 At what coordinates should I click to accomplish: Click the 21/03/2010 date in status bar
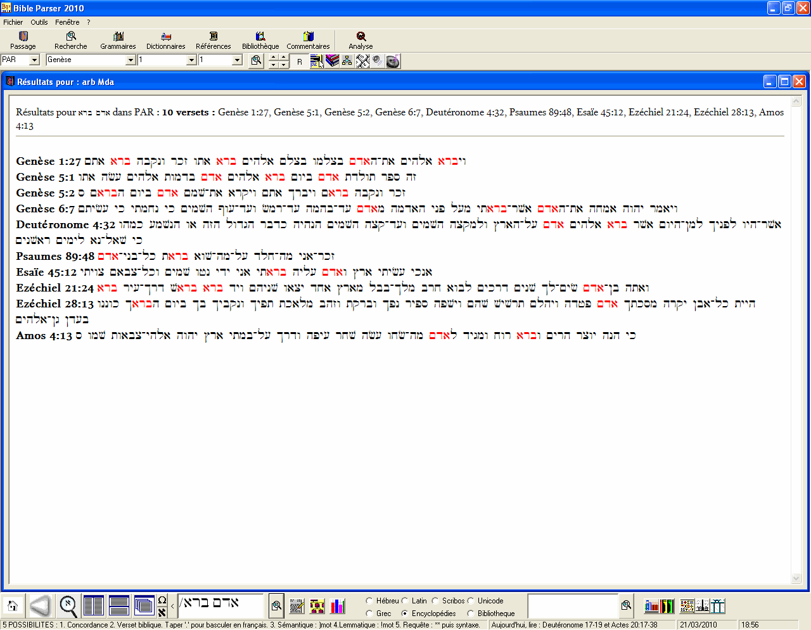pyautogui.click(x=699, y=625)
